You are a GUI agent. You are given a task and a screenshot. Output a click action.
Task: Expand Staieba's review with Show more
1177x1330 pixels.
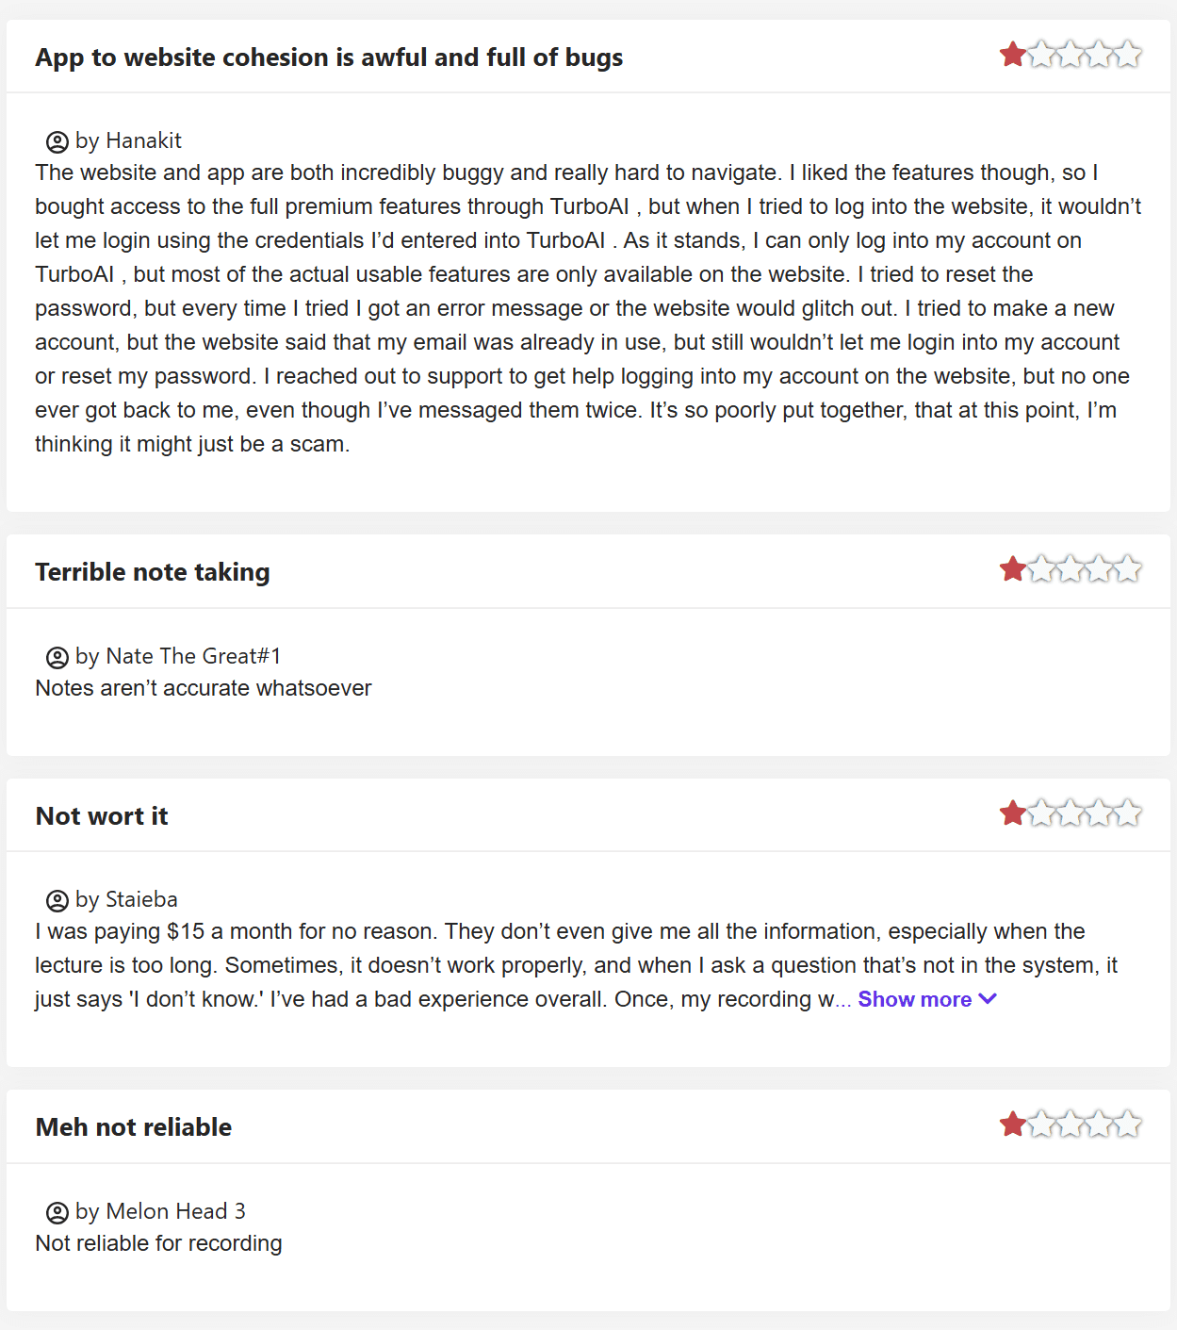914,999
